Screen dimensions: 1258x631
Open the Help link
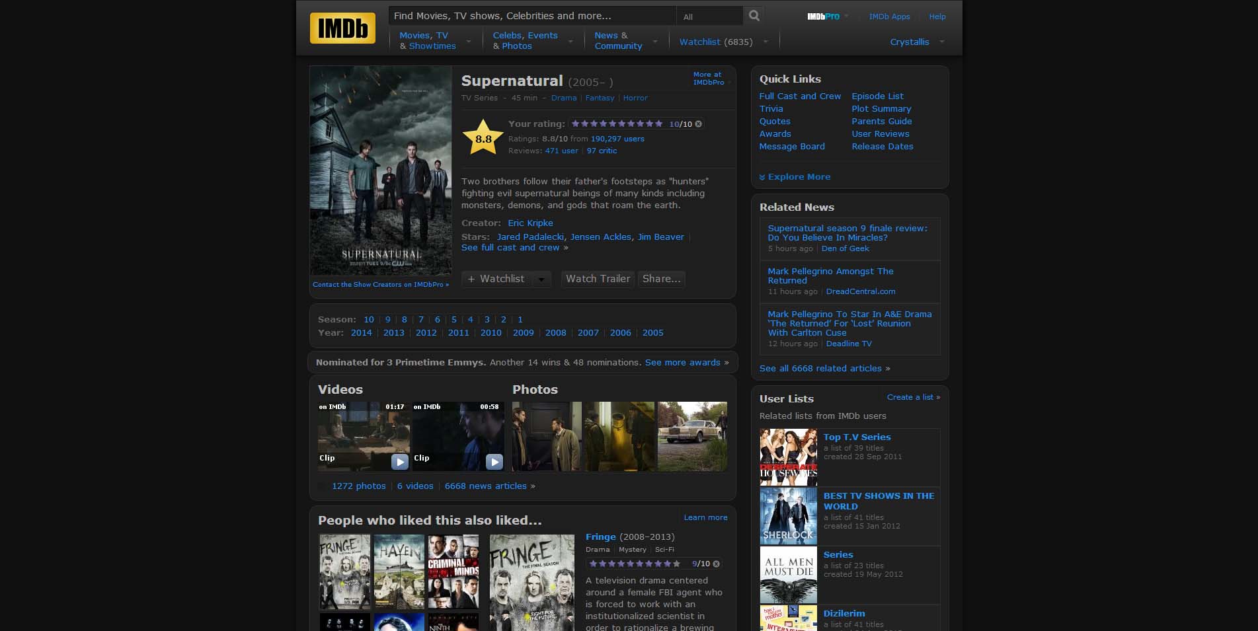(937, 17)
